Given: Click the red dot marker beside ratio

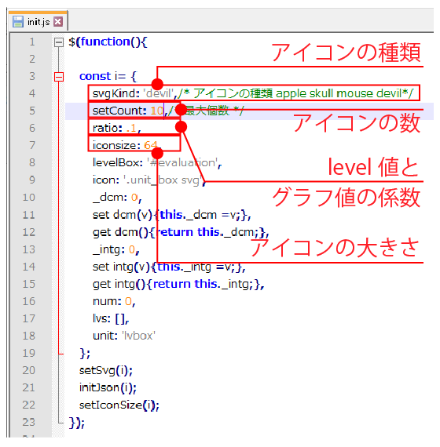Looking at the screenshot, I should coord(181,127).
